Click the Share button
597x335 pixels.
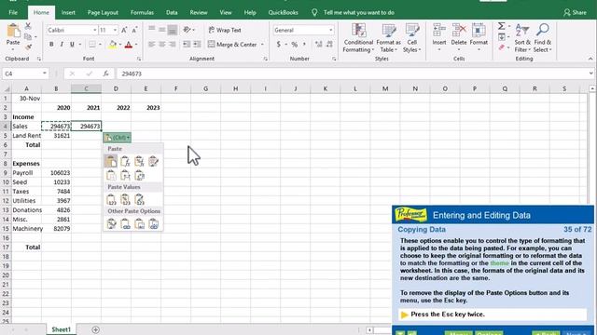[x=575, y=12]
